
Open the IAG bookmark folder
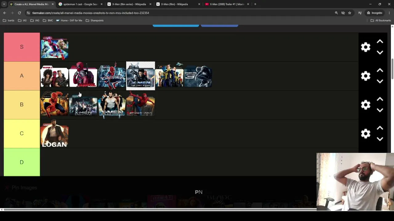click(x=35, y=21)
